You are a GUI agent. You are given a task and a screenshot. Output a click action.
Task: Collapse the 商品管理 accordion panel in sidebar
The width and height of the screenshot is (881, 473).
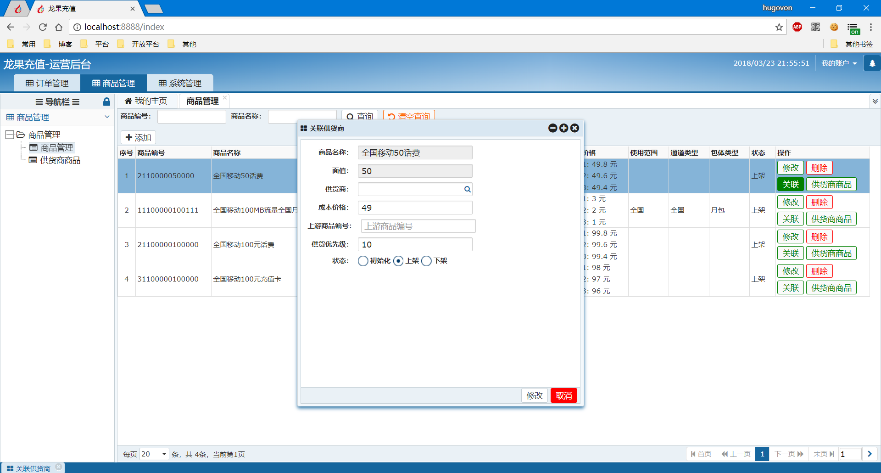107,117
